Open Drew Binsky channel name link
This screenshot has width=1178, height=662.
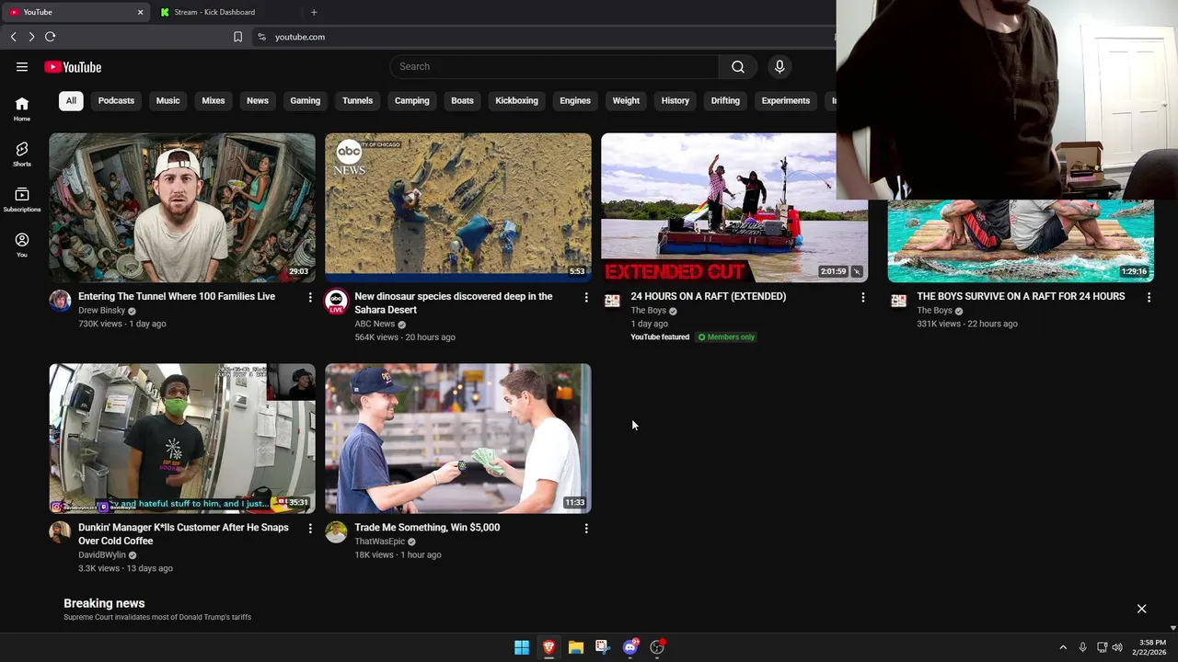(101, 311)
